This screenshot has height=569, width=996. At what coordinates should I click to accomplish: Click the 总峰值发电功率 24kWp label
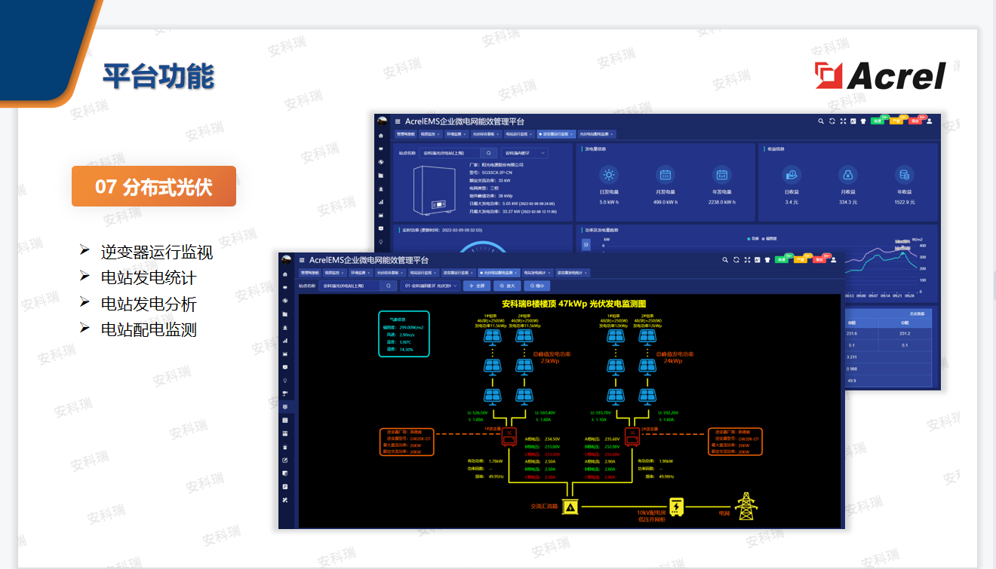coord(675,357)
